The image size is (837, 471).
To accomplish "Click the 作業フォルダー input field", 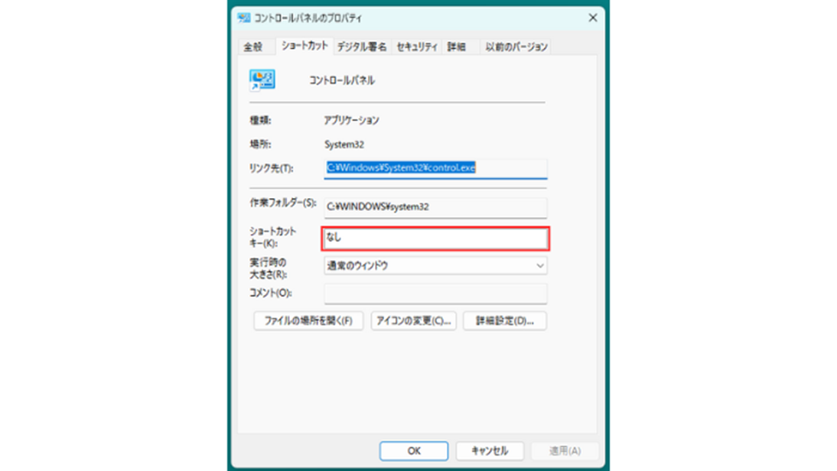I will 435,207.
